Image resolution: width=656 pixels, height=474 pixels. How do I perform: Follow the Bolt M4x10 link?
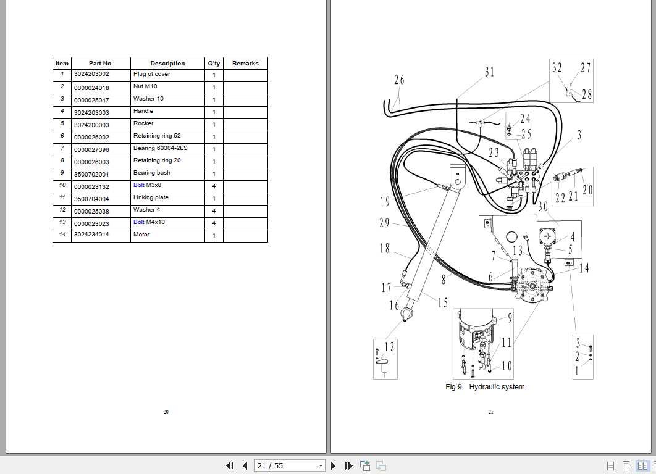[138, 222]
